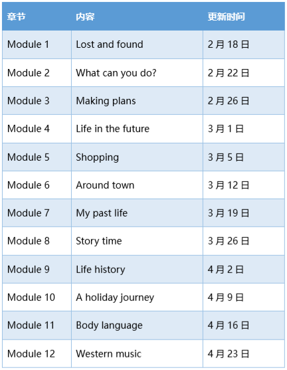Click the 章节 column header
Image resolution: width=287 pixels, height=370 pixels.
17,17
